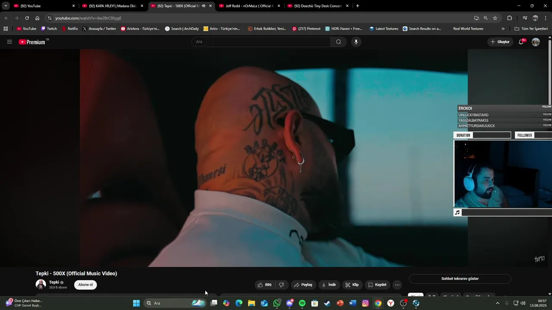Open Spotify from the taskbar
552x310 pixels.
point(302,303)
